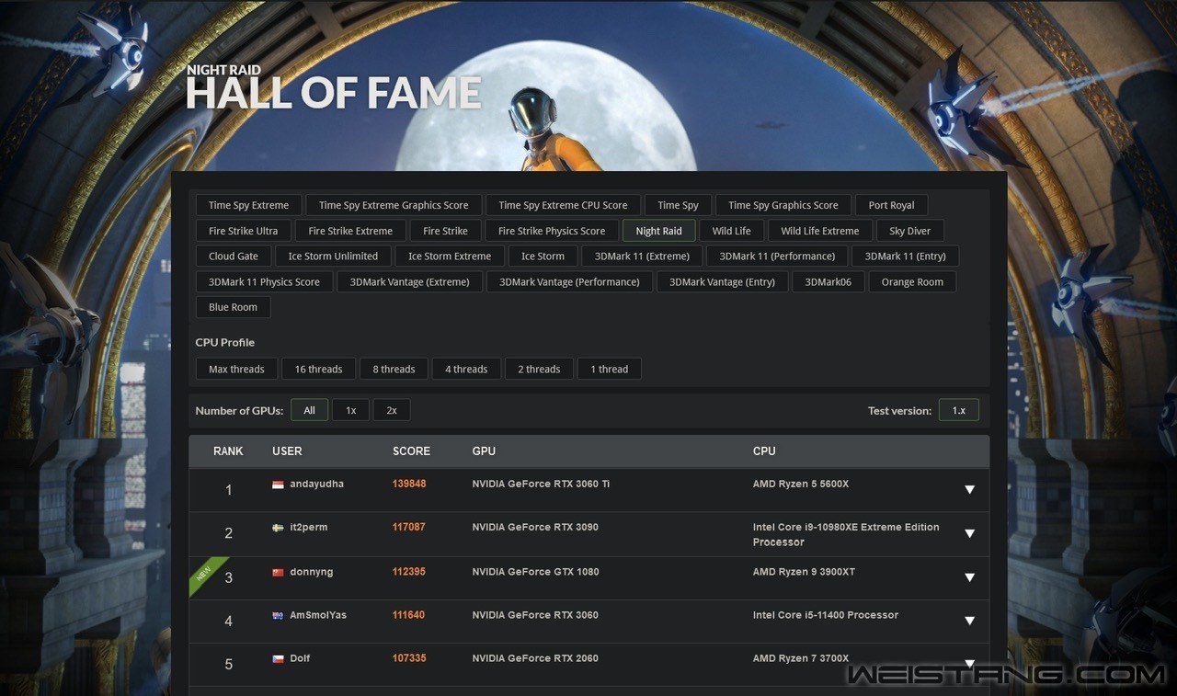Click the flag icon beside andayudha
Screen dimensions: 1177x696
point(278,485)
